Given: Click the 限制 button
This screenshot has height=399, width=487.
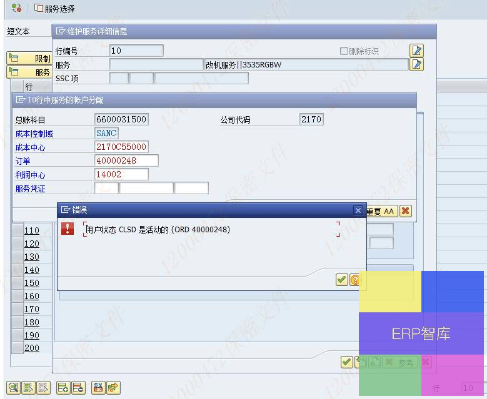Looking at the screenshot, I should pyautogui.click(x=29, y=58).
